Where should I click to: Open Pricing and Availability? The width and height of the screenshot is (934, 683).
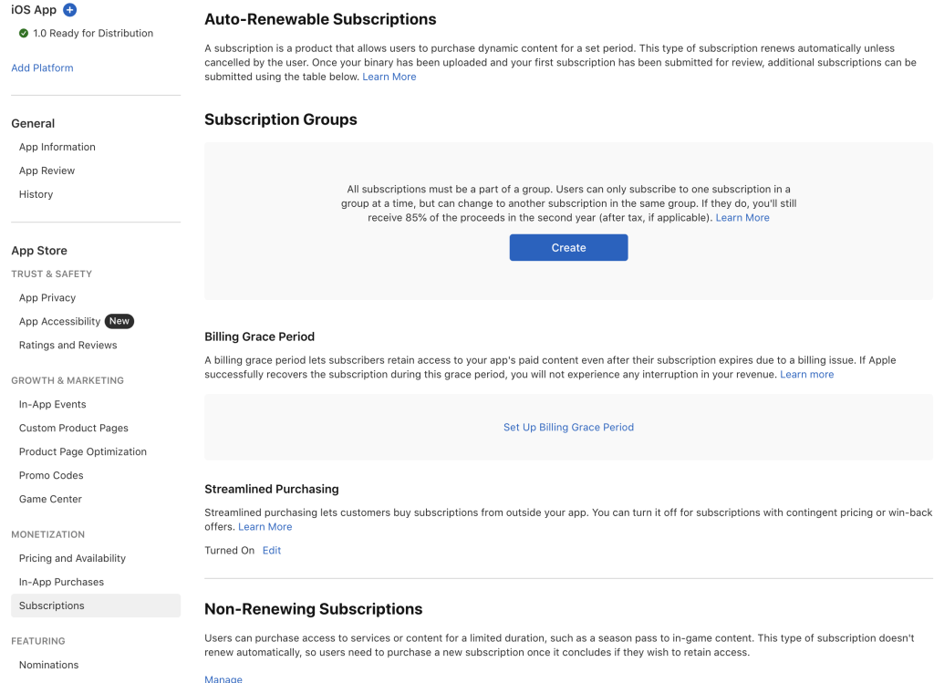pos(73,559)
